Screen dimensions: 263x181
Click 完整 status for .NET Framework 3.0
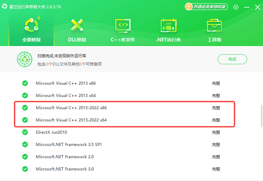tap(216, 169)
